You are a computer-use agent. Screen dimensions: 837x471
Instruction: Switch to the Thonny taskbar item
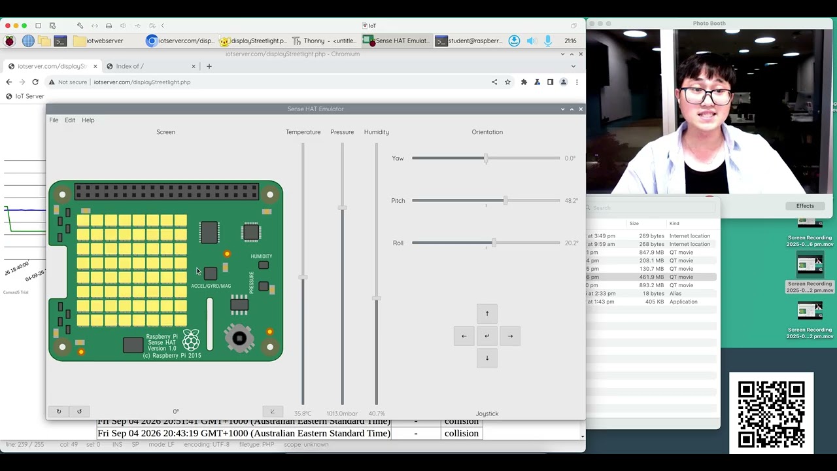click(x=325, y=41)
